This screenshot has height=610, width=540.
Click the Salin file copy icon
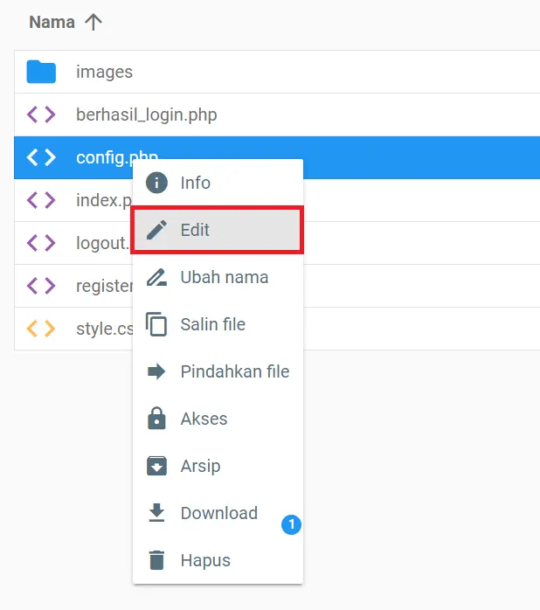click(x=156, y=324)
